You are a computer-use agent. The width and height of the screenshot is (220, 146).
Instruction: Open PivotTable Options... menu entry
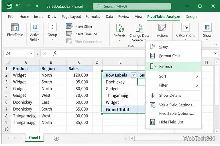(x=174, y=113)
